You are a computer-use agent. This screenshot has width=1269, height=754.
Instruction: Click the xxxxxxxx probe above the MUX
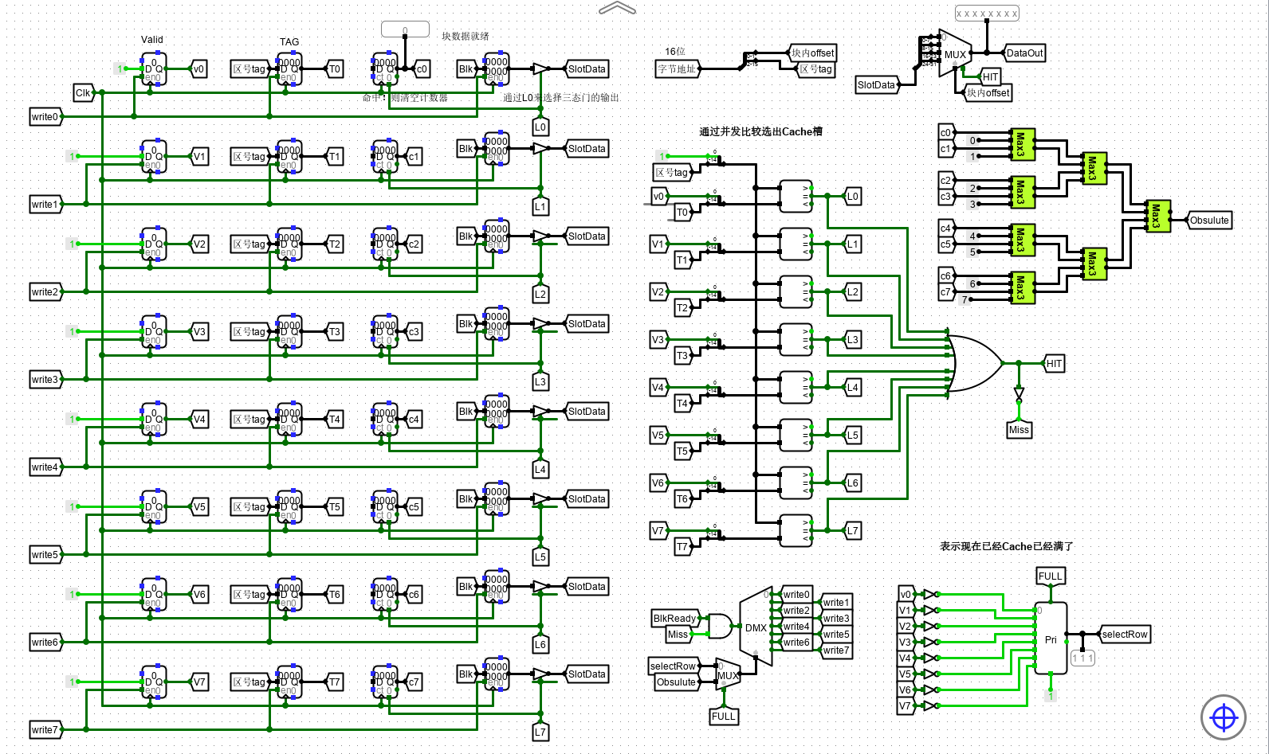[987, 14]
